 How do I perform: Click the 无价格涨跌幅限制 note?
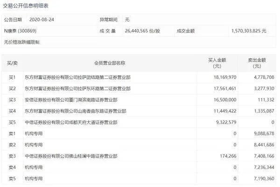pos(21,42)
